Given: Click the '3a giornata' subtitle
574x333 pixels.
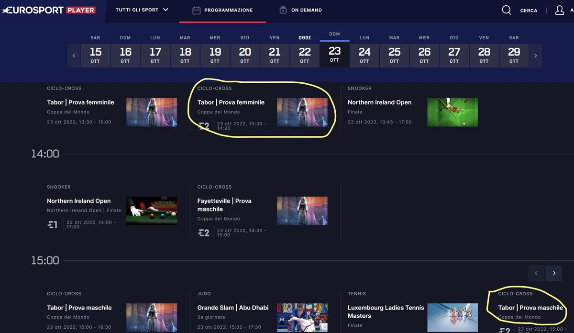Looking at the screenshot, I should [x=210, y=317].
